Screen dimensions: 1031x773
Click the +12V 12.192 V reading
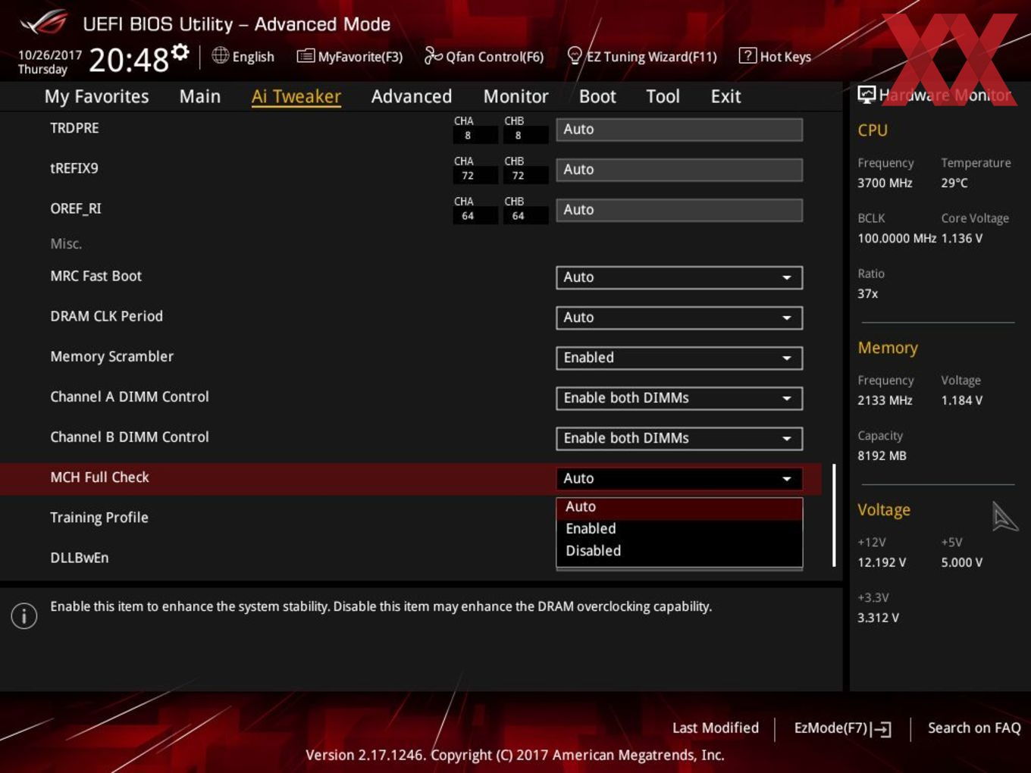pyautogui.click(x=882, y=562)
